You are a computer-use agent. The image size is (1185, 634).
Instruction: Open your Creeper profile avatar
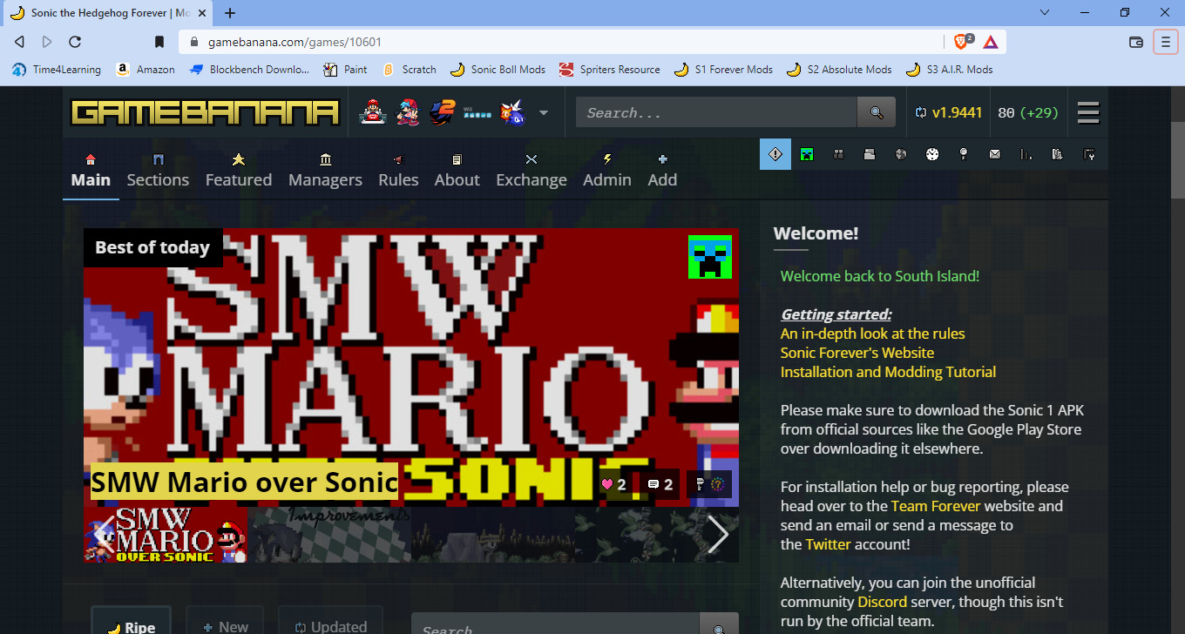(x=806, y=154)
